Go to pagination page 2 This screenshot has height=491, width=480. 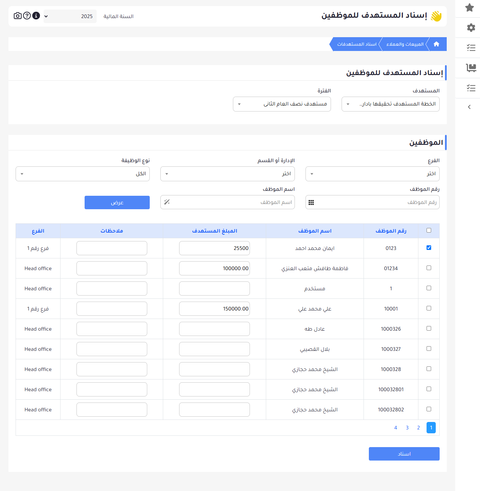(x=418, y=428)
